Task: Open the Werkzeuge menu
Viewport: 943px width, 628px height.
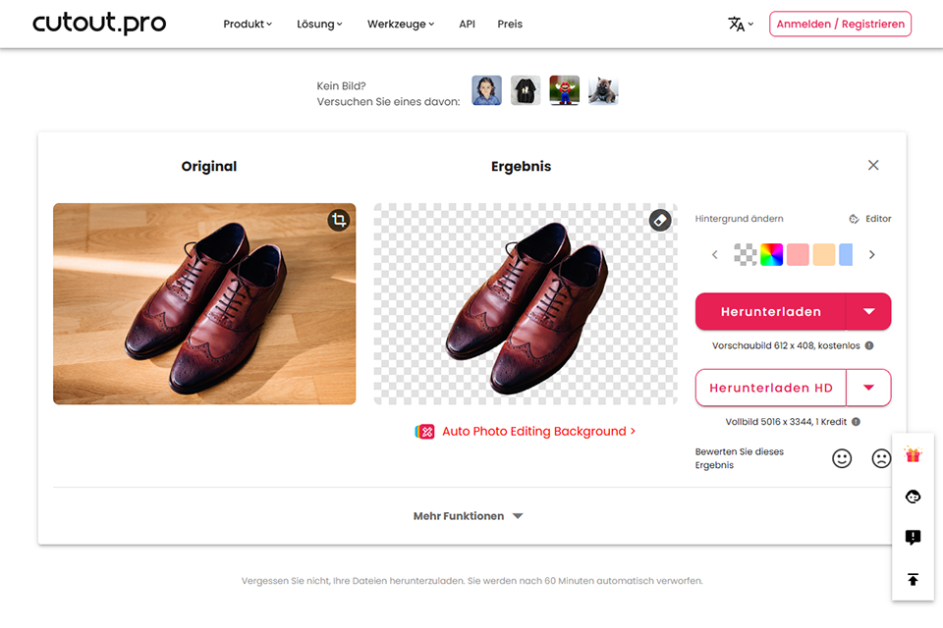Action: pyautogui.click(x=401, y=24)
